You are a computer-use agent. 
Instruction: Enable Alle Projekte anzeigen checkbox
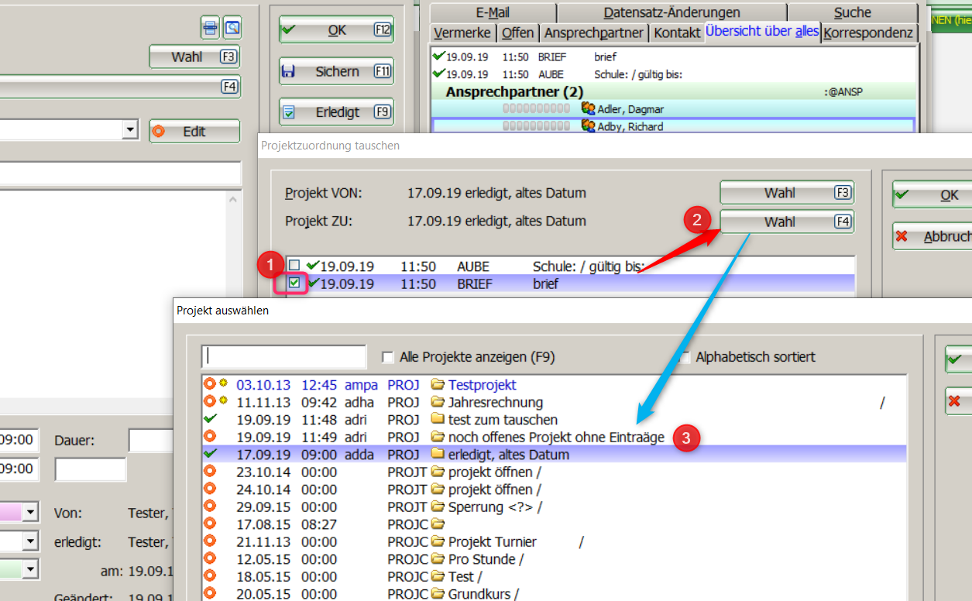click(388, 357)
